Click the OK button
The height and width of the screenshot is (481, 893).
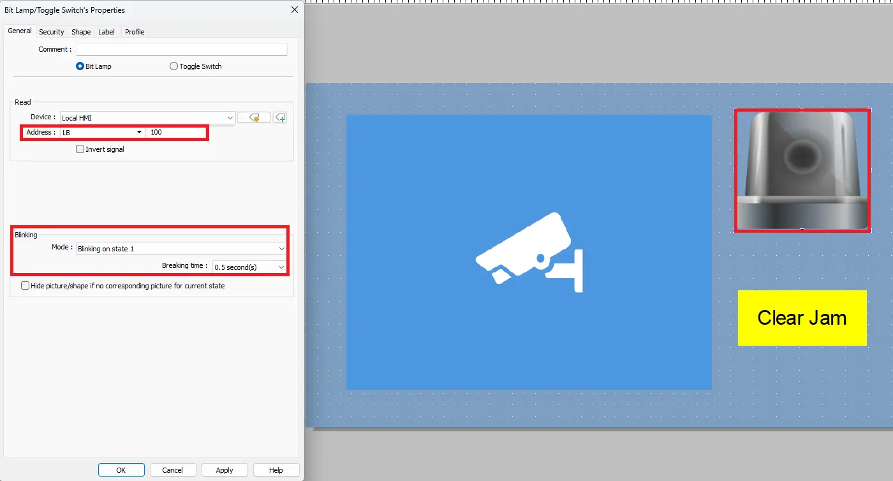pos(121,470)
